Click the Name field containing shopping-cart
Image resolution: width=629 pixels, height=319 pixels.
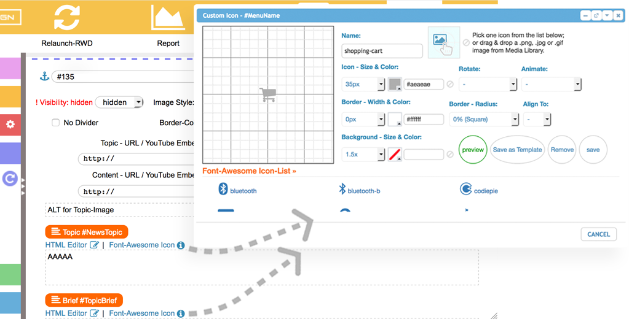point(382,52)
